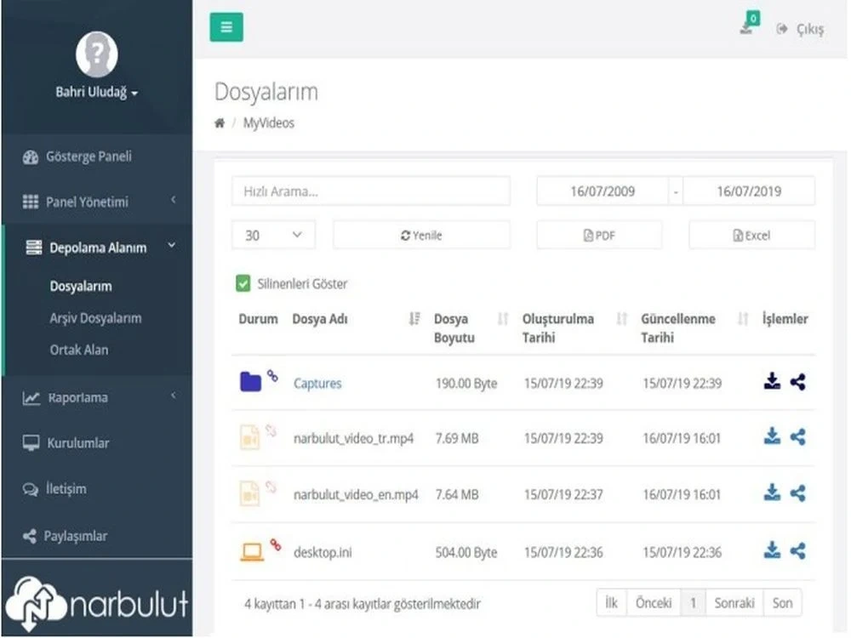Open the download notifications indicator
The image size is (851, 638).
tap(745, 26)
